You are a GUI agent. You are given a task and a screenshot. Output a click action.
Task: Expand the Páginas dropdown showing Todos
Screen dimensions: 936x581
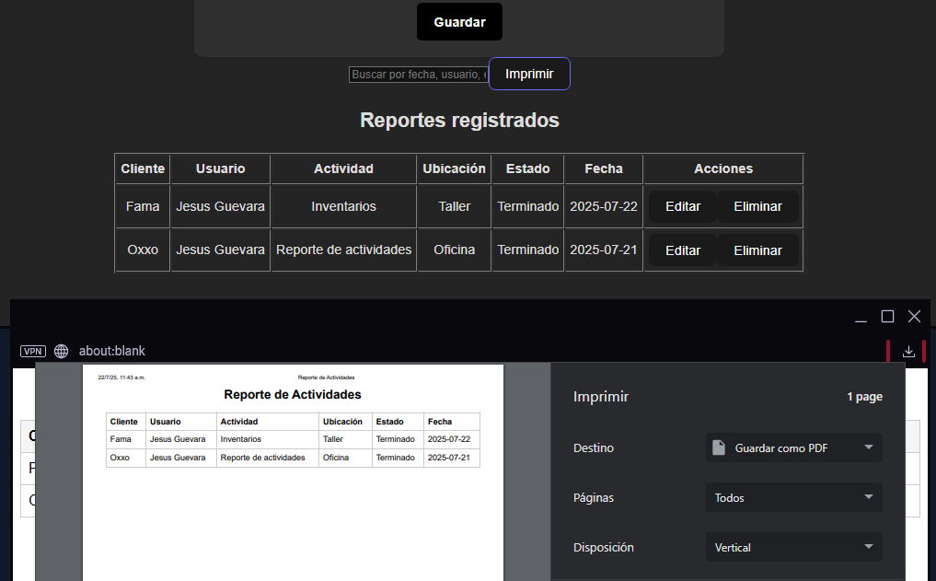[793, 497]
